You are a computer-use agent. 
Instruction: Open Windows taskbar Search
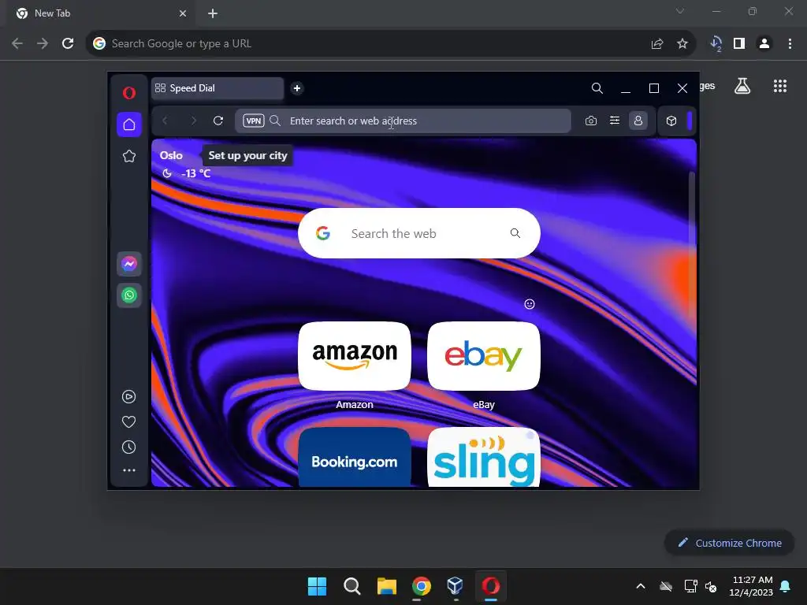pos(352,586)
